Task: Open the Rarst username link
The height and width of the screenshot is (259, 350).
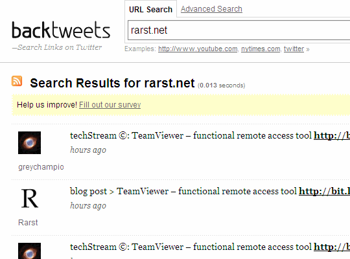Action: 28,222
